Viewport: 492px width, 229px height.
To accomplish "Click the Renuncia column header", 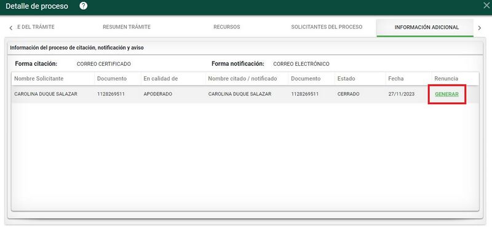I will point(446,79).
